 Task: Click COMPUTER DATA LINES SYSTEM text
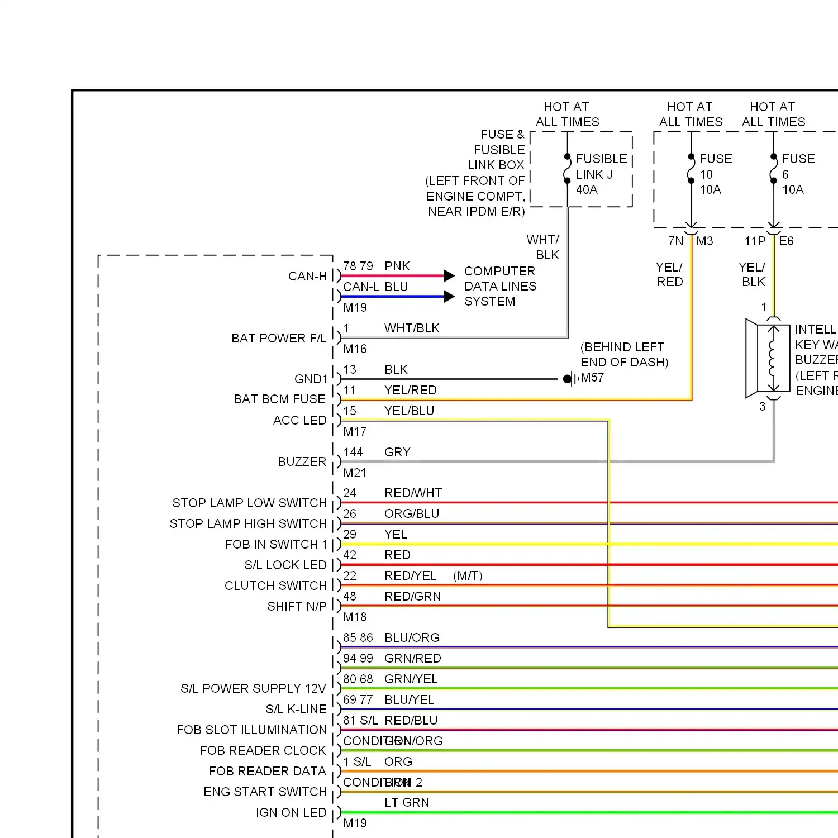[500, 286]
